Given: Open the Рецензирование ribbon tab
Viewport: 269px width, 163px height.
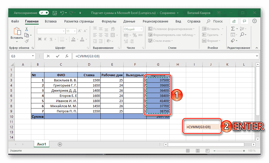Looking at the screenshot, I should [155, 21].
